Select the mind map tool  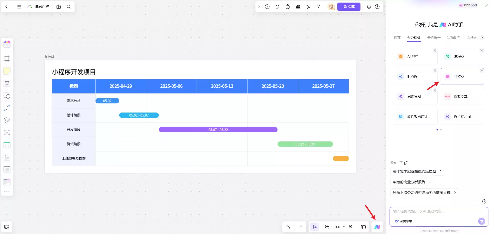[x=7, y=133]
